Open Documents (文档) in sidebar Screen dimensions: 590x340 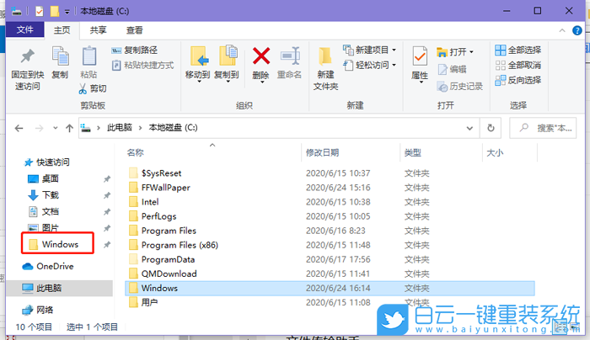44,211
